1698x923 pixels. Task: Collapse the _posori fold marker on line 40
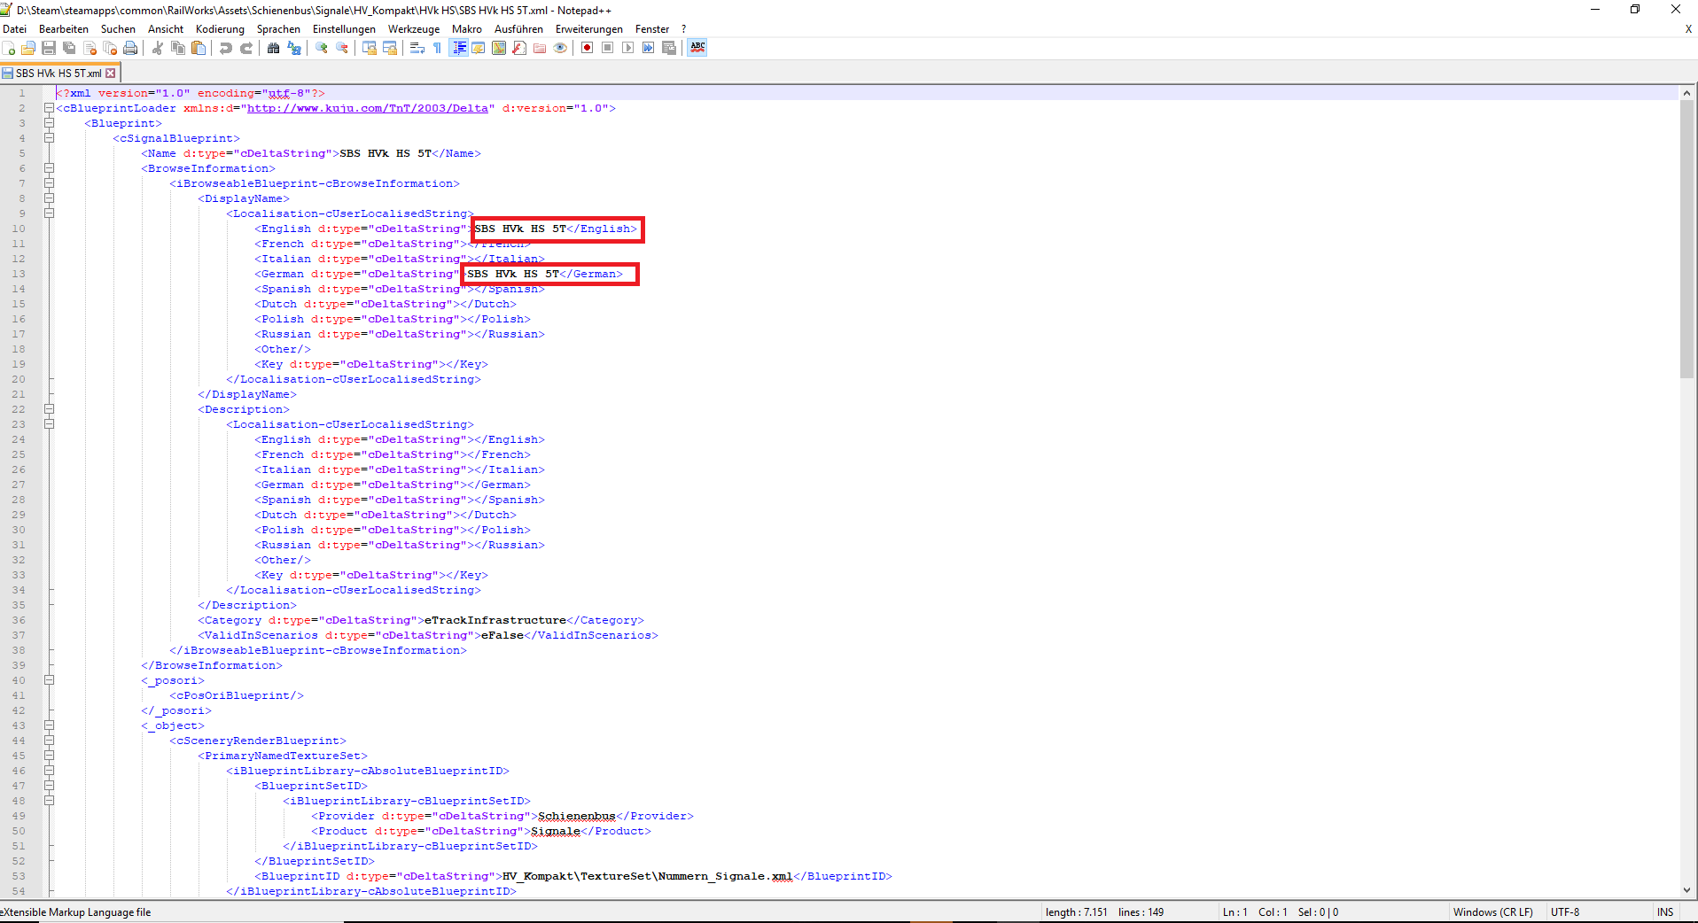[50, 680]
